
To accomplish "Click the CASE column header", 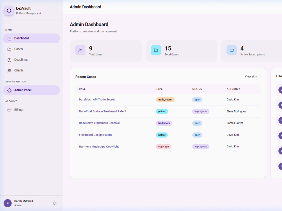I will tap(82, 89).
